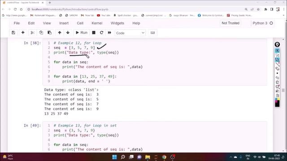Click output text "Data type: <class 'list'>"
The image size is (287, 161).
pos(71,90)
